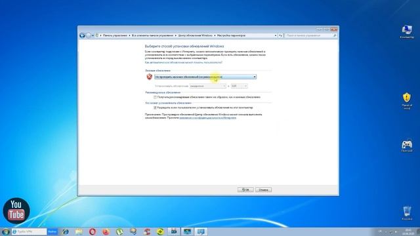Open the important updates dropdown list

[x=205, y=77]
